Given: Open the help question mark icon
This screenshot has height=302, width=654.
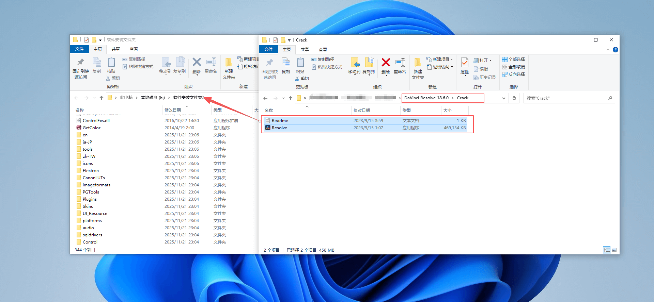Looking at the screenshot, I should [615, 50].
